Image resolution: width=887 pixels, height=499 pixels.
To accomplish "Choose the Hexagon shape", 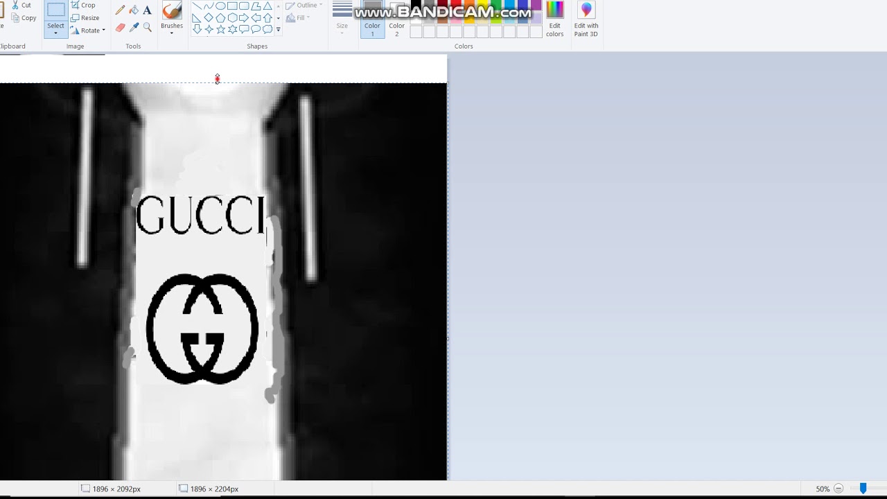I will (232, 18).
